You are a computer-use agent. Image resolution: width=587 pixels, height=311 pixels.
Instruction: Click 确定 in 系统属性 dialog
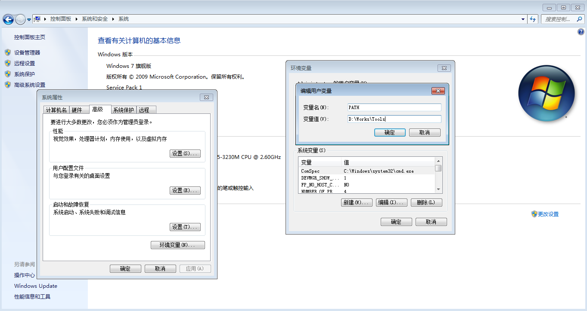pos(125,268)
